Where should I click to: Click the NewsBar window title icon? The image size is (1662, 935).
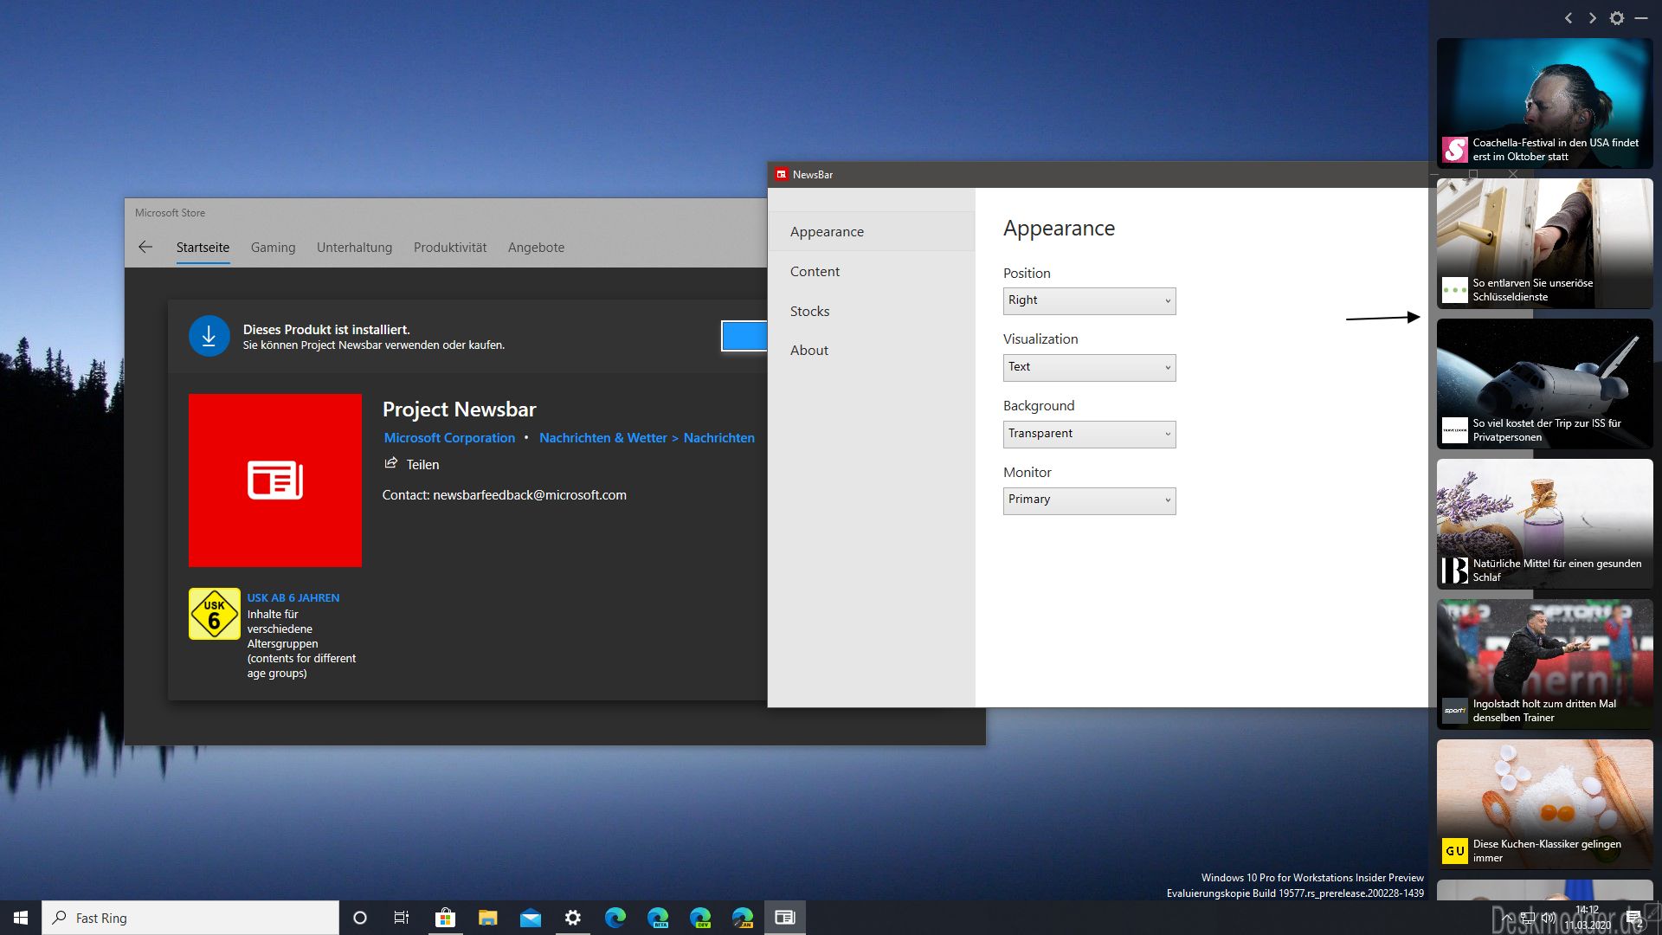click(781, 174)
